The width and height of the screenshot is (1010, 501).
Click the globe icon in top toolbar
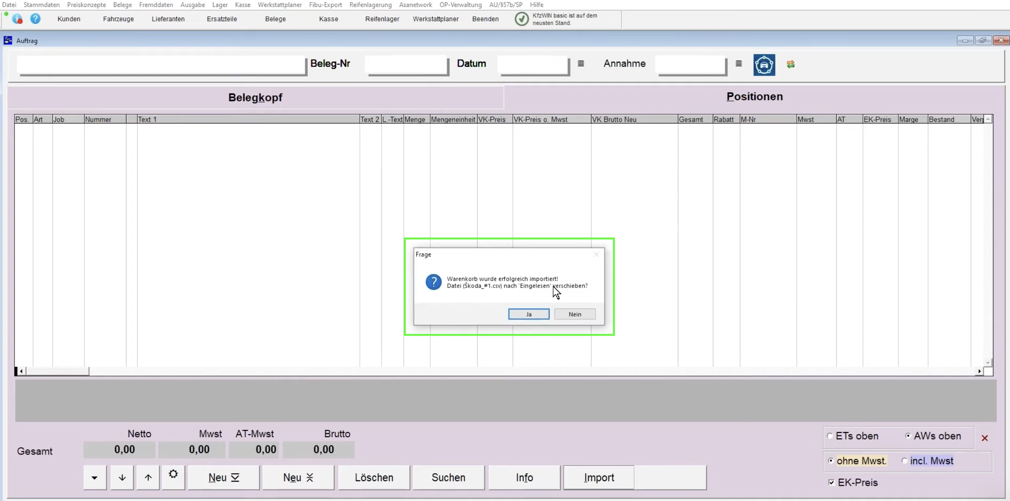17,19
